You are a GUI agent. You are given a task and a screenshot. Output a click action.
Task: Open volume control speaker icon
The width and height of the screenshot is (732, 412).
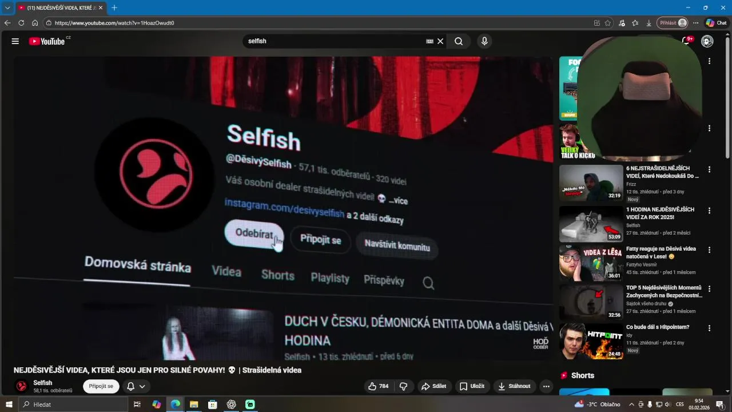[x=667, y=405]
